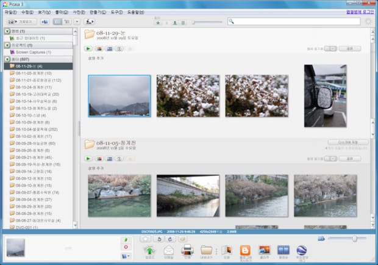Play slideshow for 08-11-29 folder
Image resolution: width=378 pixels, height=265 pixels.
point(88,48)
